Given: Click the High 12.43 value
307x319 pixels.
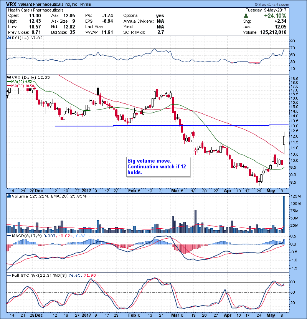Looking at the screenshot, I should pos(35,21).
